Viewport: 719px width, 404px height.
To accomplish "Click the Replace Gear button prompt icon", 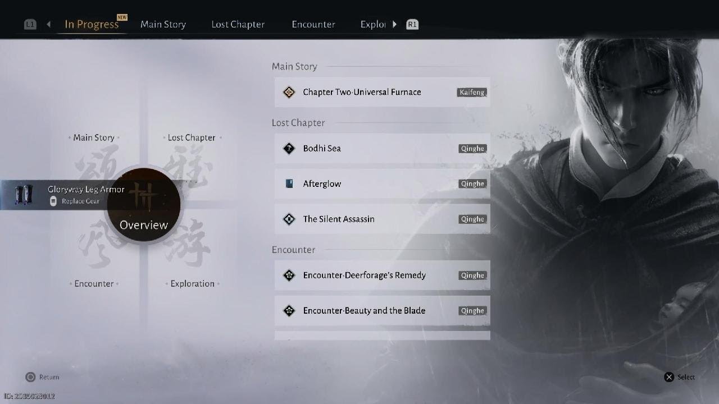I will click(53, 201).
